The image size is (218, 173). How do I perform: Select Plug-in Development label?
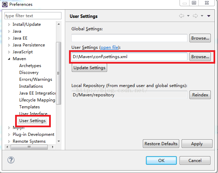click(x=34, y=134)
